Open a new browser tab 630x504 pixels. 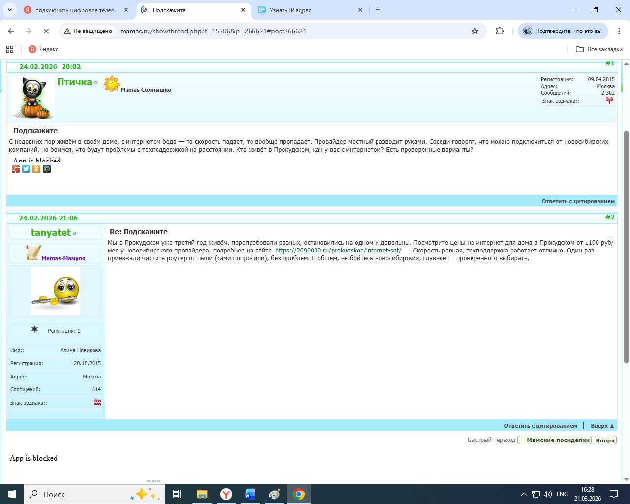pyautogui.click(x=378, y=10)
